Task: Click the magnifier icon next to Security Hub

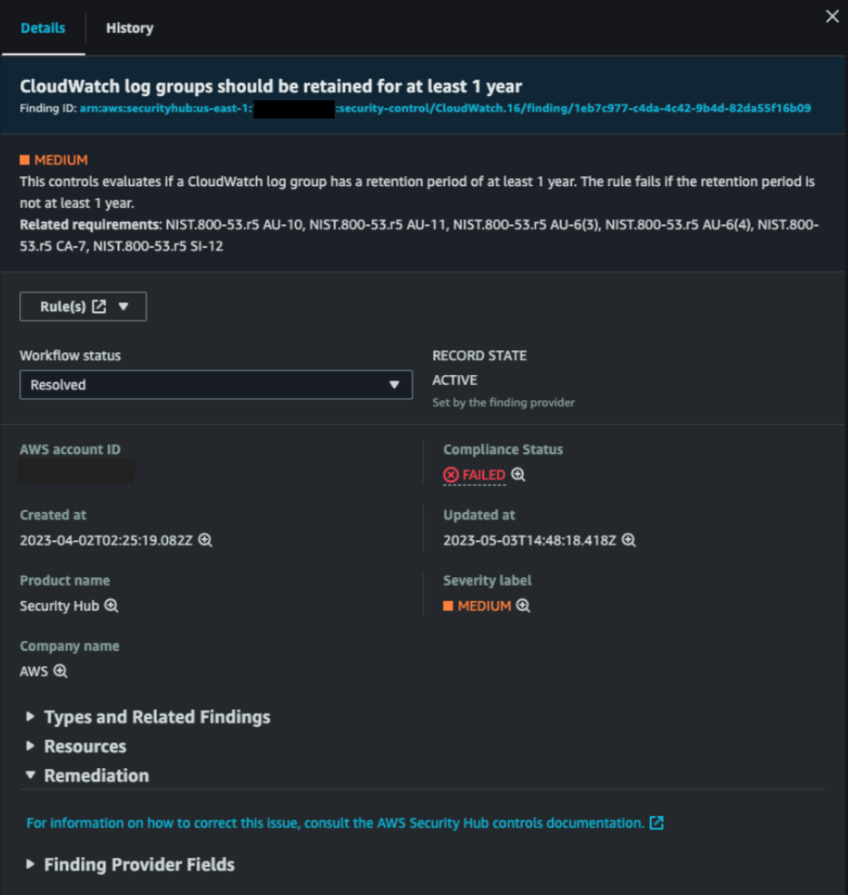Action: coord(113,605)
